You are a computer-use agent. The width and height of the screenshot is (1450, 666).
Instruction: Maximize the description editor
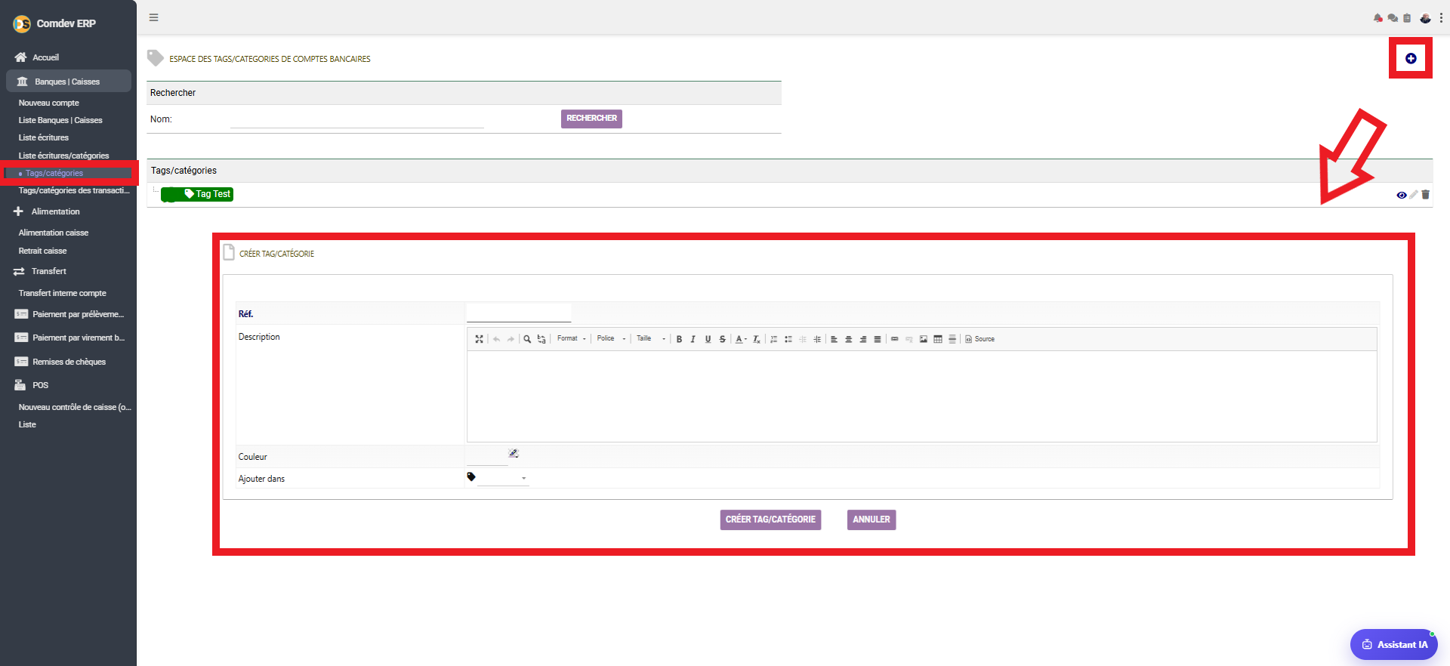[x=479, y=339]
